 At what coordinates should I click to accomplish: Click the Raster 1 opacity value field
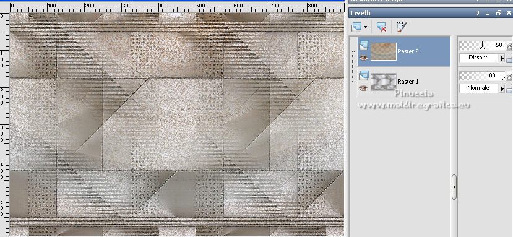[x=481, y=75]
